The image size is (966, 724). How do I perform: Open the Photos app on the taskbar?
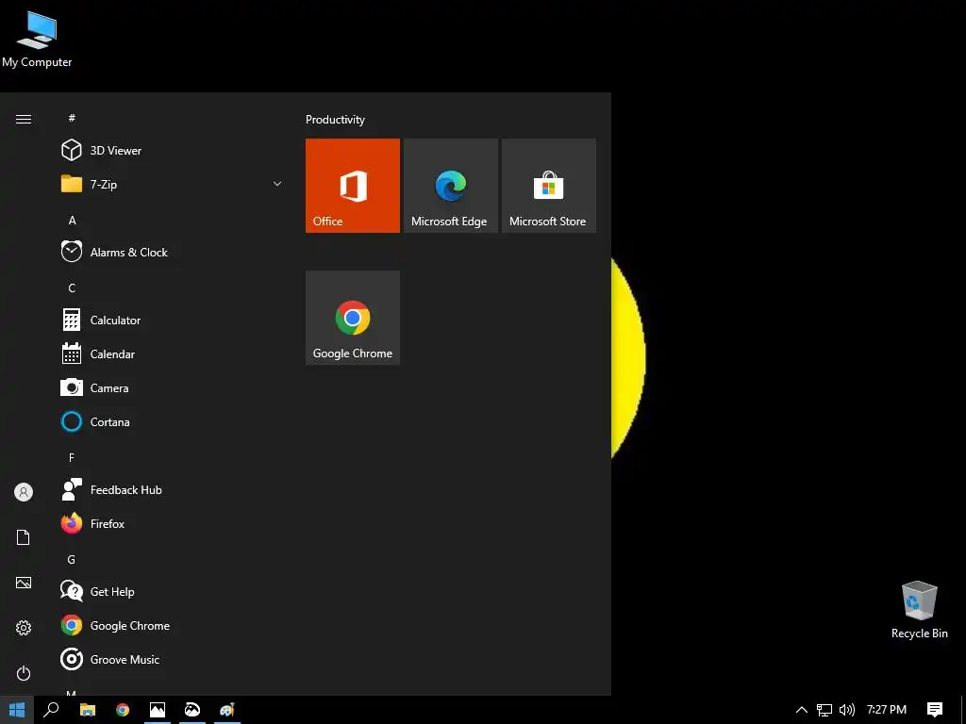tap(158, 710)
